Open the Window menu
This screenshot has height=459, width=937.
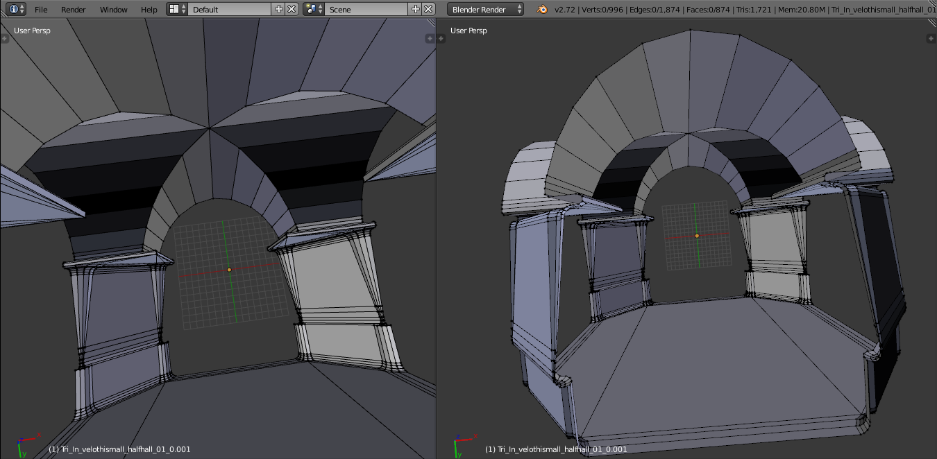click(114, 10)
